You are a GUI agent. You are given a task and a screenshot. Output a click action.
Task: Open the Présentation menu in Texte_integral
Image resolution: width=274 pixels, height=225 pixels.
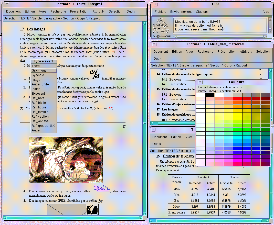coord(79,12)
